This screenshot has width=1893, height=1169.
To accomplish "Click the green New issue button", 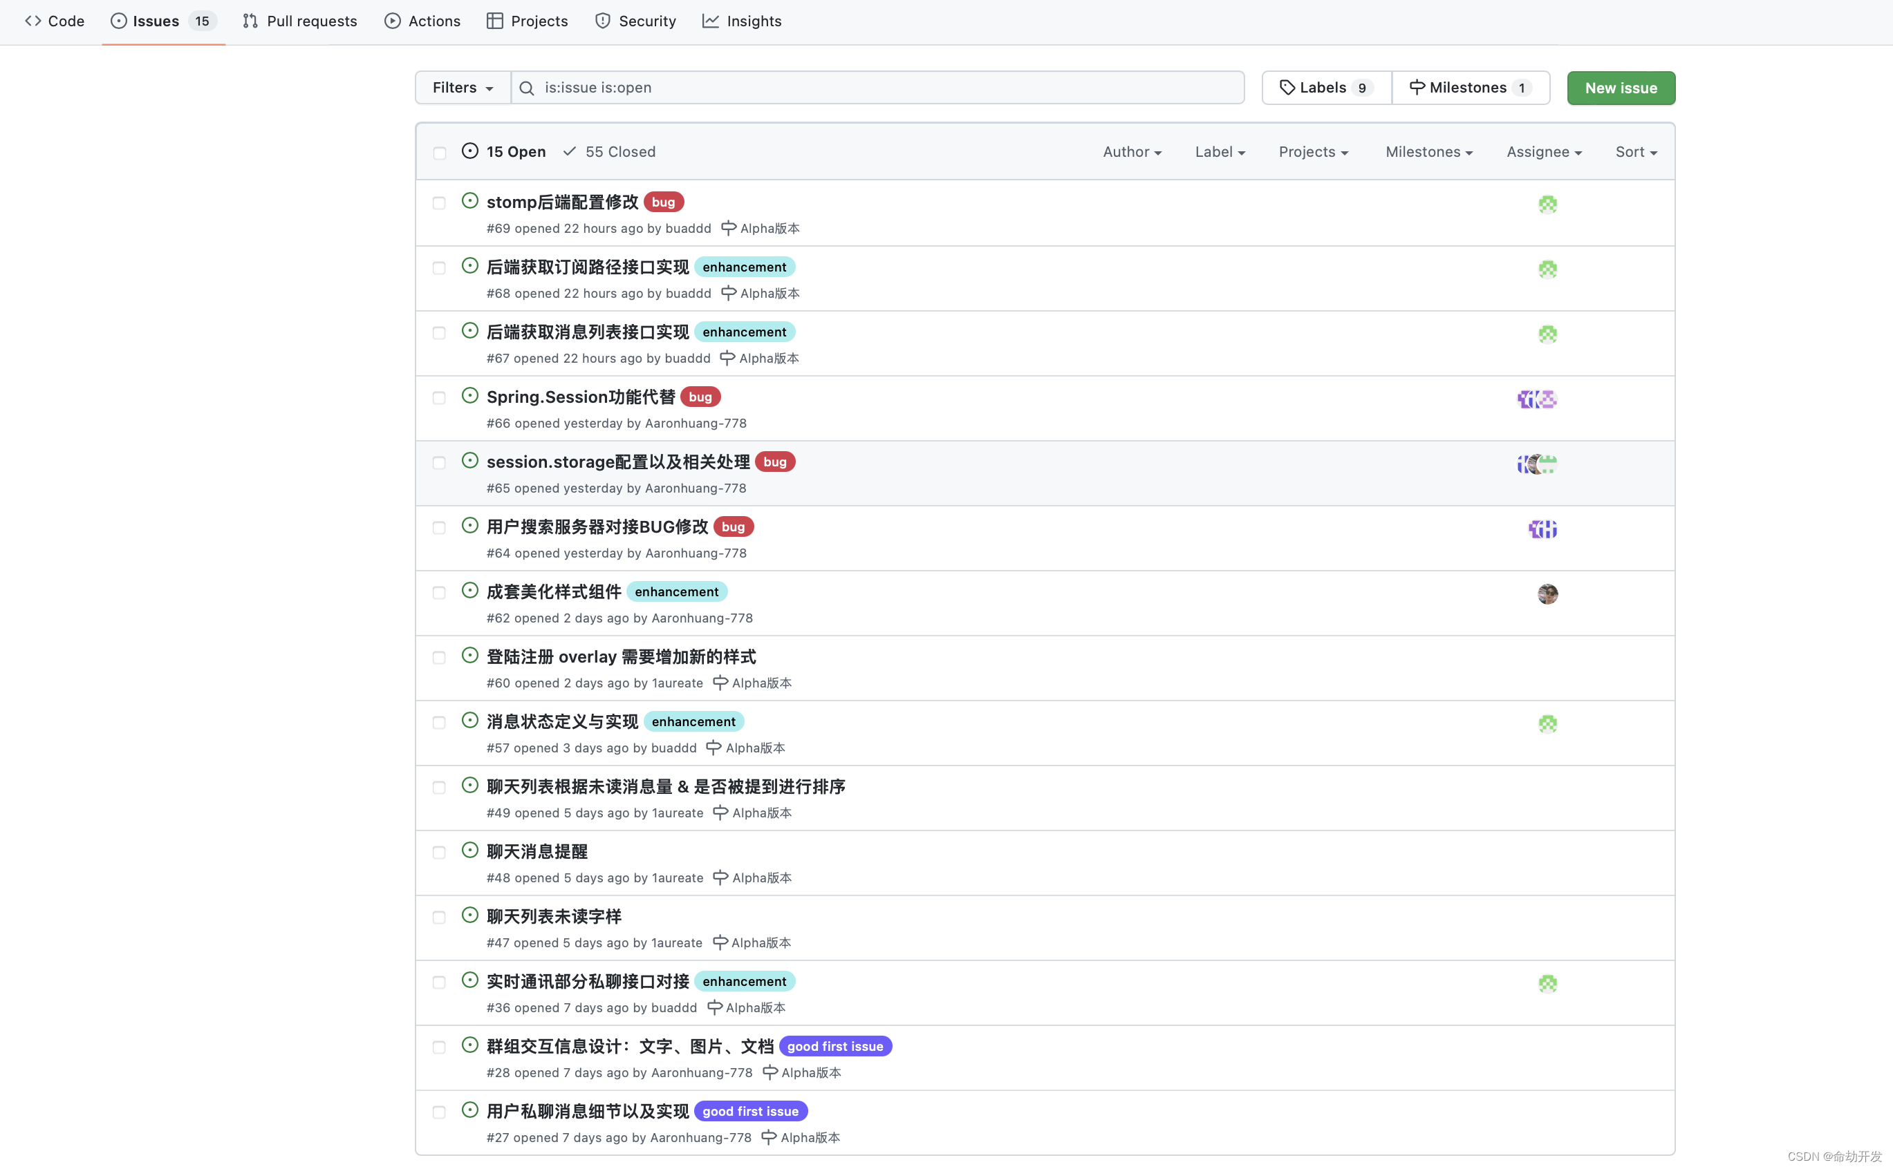I will point(1620,88).
